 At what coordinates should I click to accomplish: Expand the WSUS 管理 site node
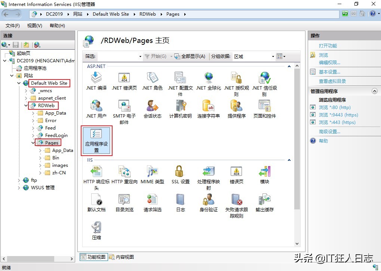click(19, 188)
